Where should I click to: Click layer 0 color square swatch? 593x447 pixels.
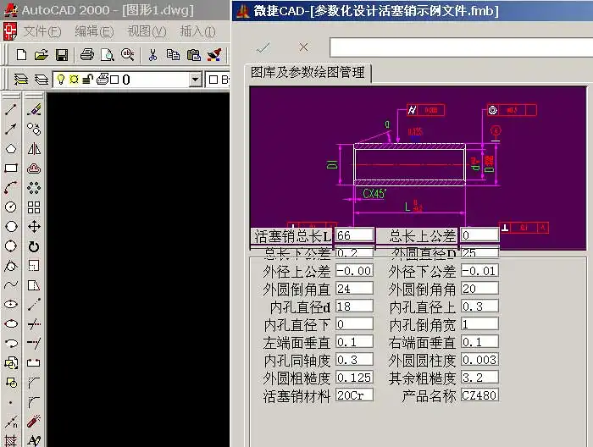coord(114,80)
